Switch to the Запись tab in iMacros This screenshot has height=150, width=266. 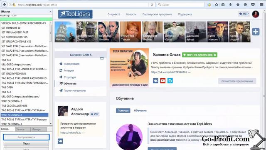tap(23, 130)
